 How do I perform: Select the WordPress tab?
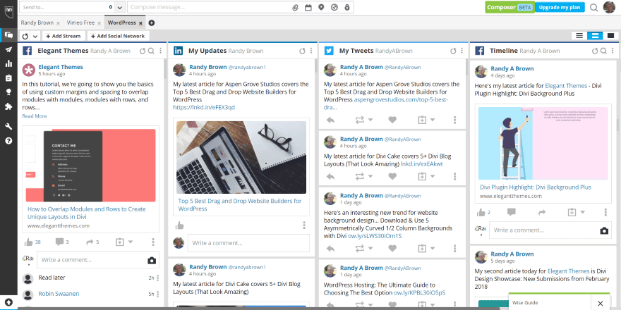pyautogui.click(x=121, y=23)
